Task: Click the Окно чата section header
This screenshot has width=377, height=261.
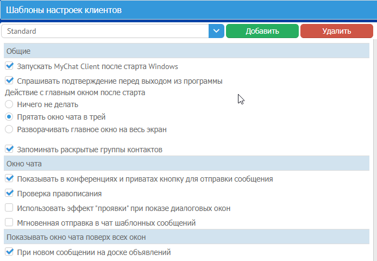Action: click(186, 163)
